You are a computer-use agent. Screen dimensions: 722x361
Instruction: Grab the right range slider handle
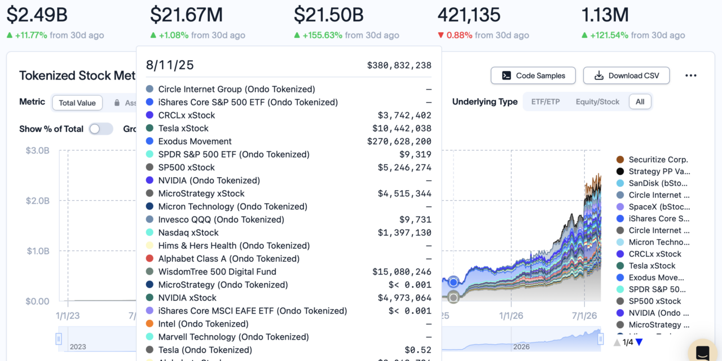600,338
